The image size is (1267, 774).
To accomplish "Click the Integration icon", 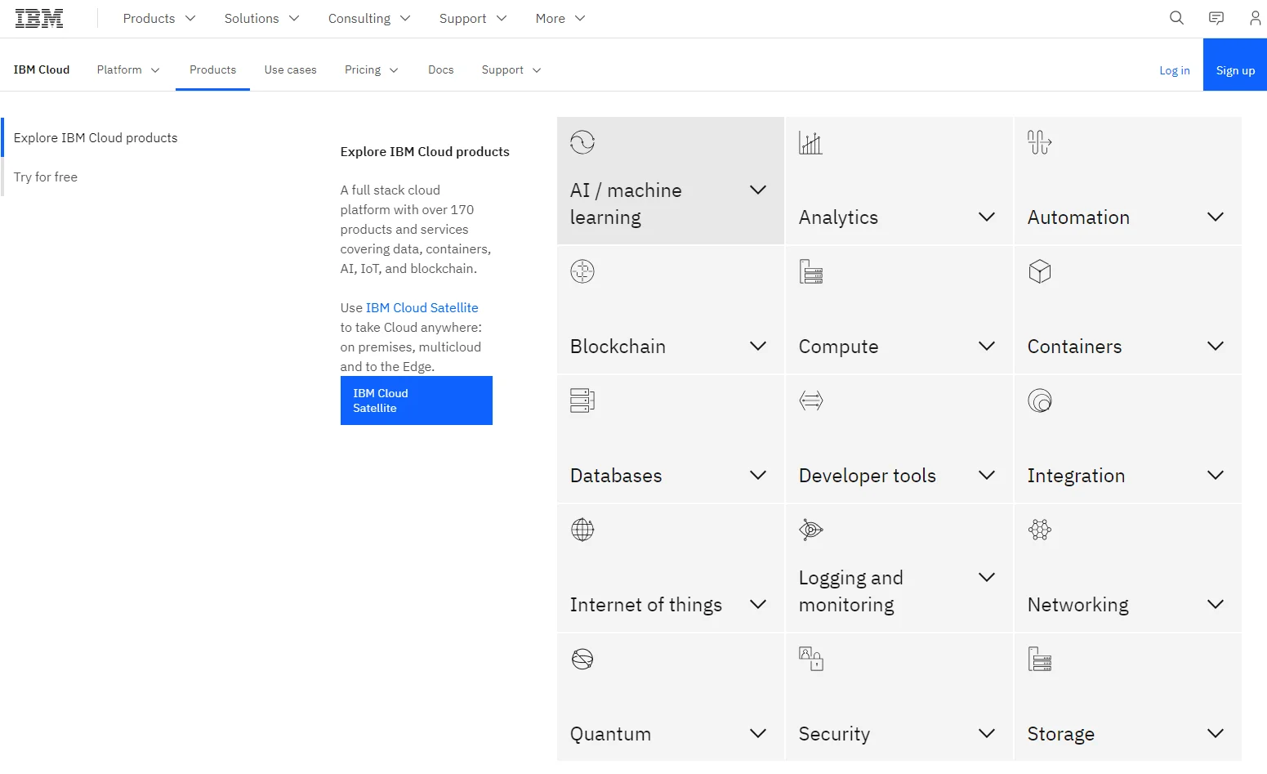I will (1040, 400).
